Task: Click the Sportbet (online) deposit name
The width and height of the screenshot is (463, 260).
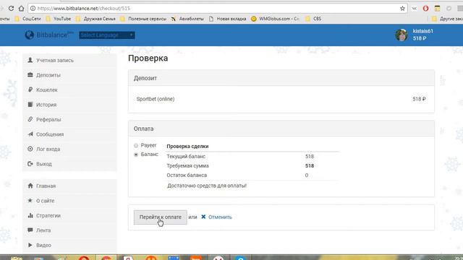Action: point(156,99)
